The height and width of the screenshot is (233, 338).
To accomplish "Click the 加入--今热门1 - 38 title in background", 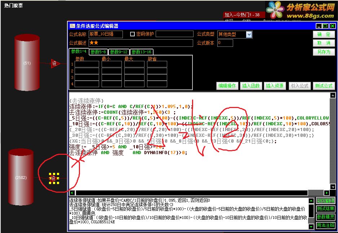I will (x=242, y=15).
